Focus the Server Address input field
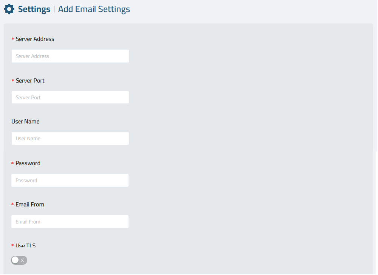 tap(70, 56)
